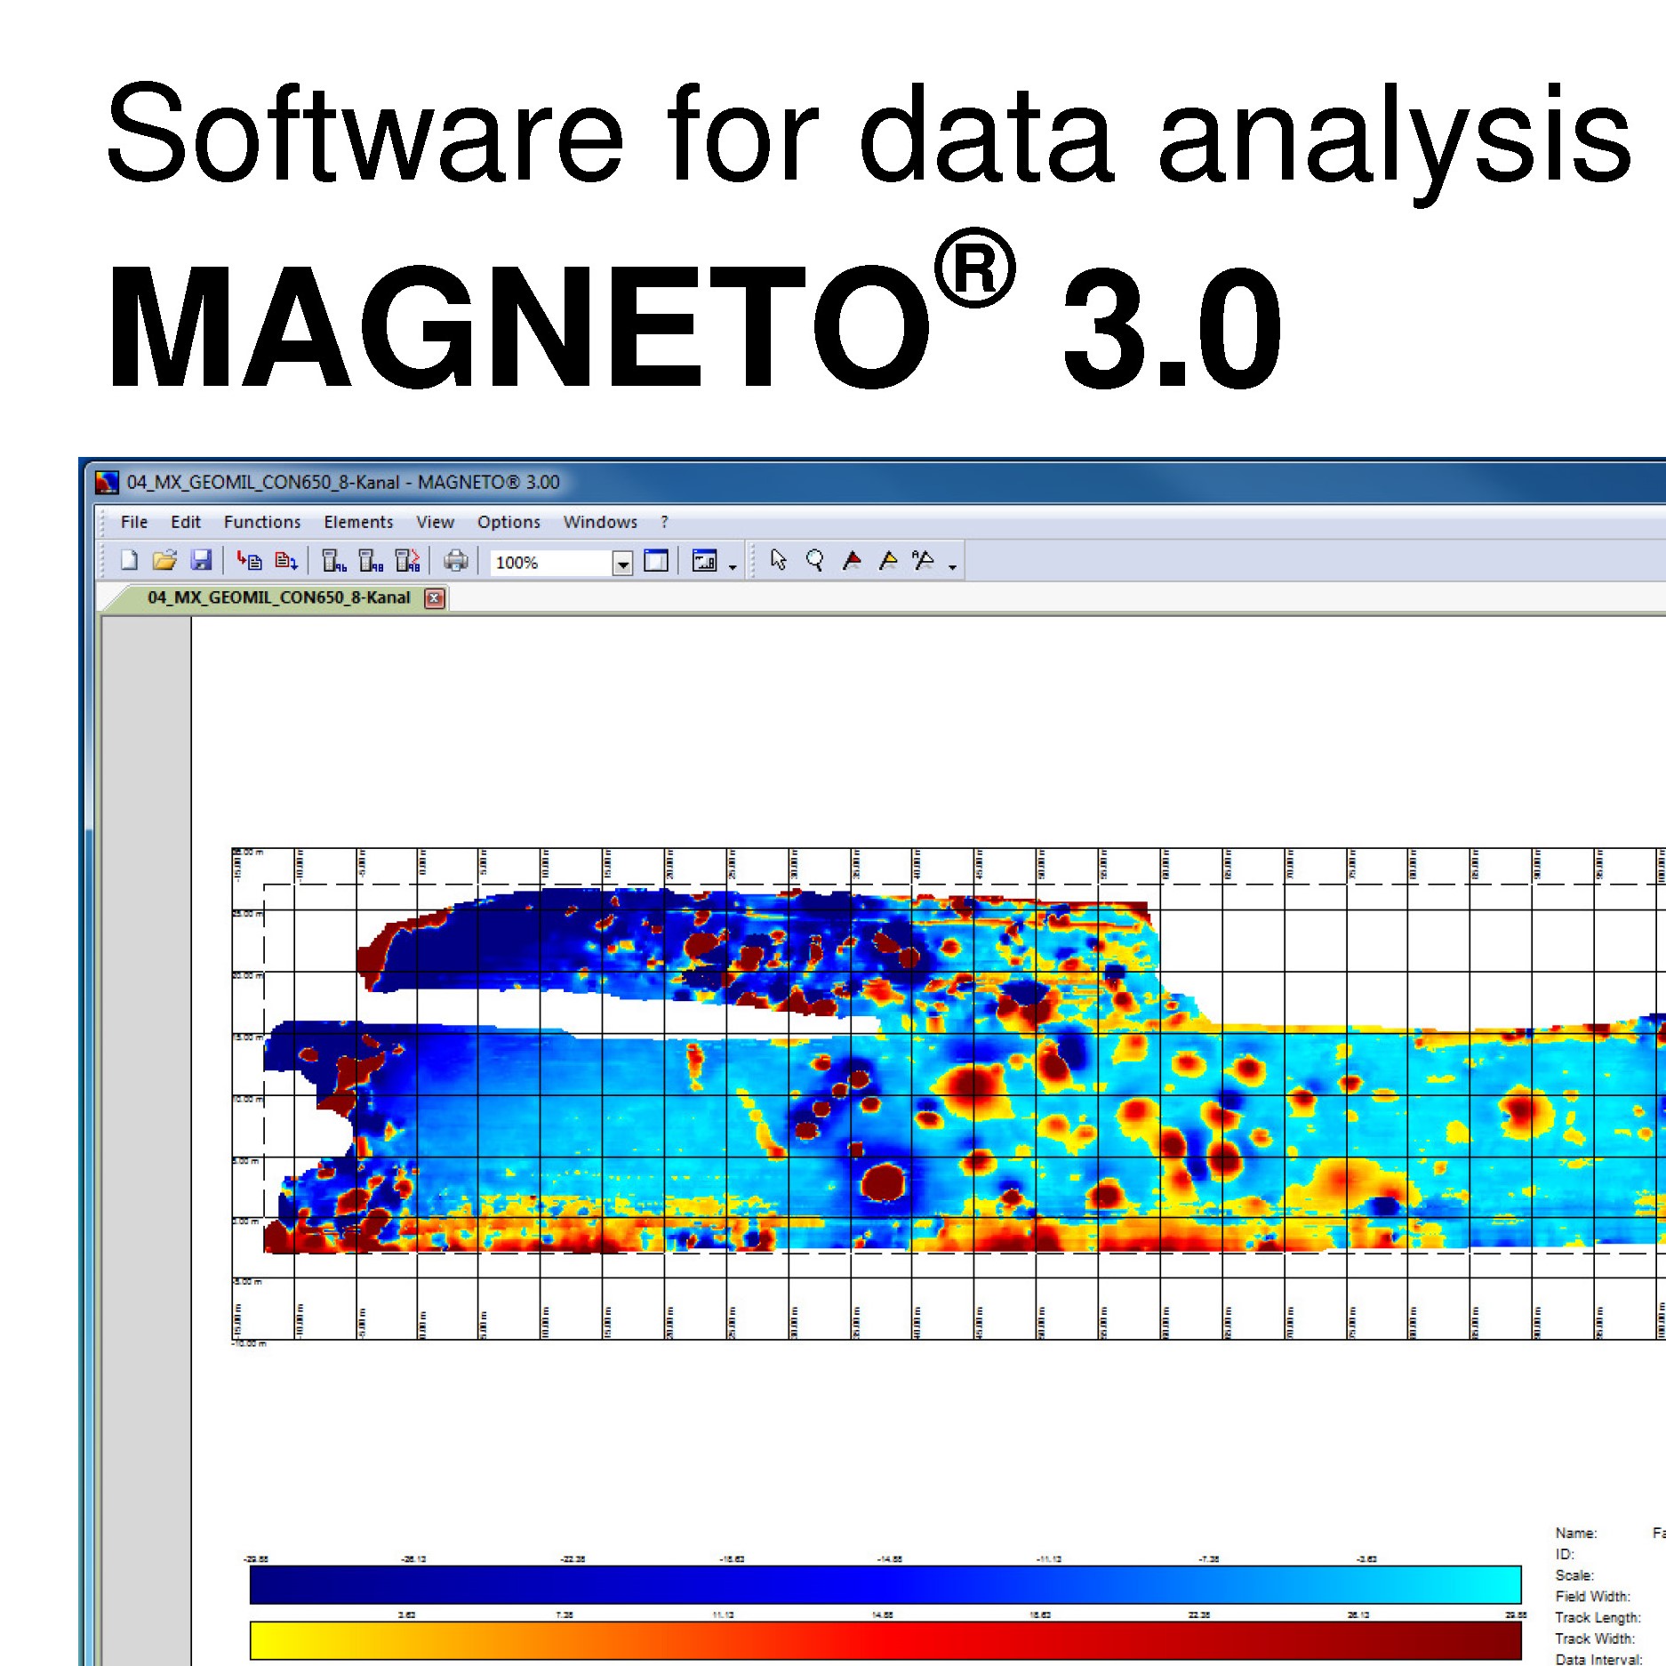The height and width of the screenshot is (1666, 1666).
Task: Open the View menu
Action: (436, 522)
